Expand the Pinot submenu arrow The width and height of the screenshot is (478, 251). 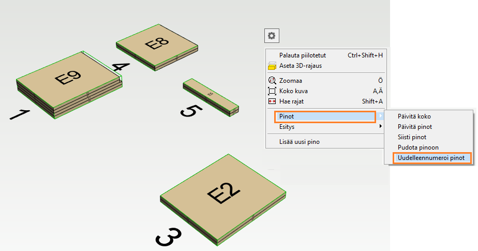point(380,116)
